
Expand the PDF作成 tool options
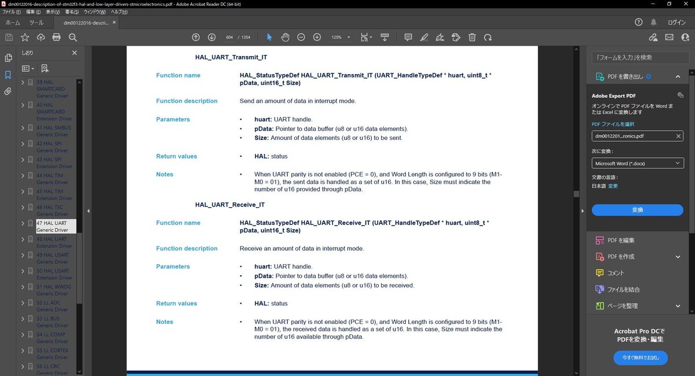678,257
